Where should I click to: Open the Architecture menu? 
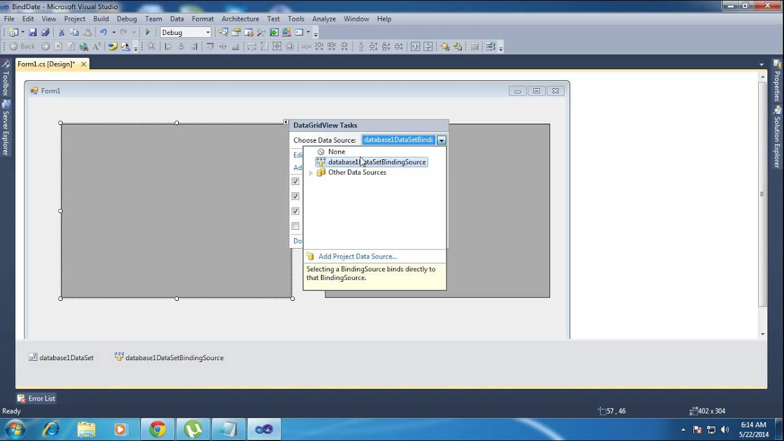pyautogui.click(x=241, y=19)
